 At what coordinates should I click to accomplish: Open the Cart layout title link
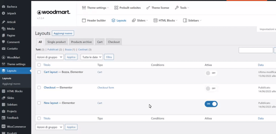pyautogui.click(x=51, y=72)
